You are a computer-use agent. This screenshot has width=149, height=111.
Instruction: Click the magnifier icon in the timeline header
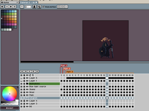tap(33, 75)
